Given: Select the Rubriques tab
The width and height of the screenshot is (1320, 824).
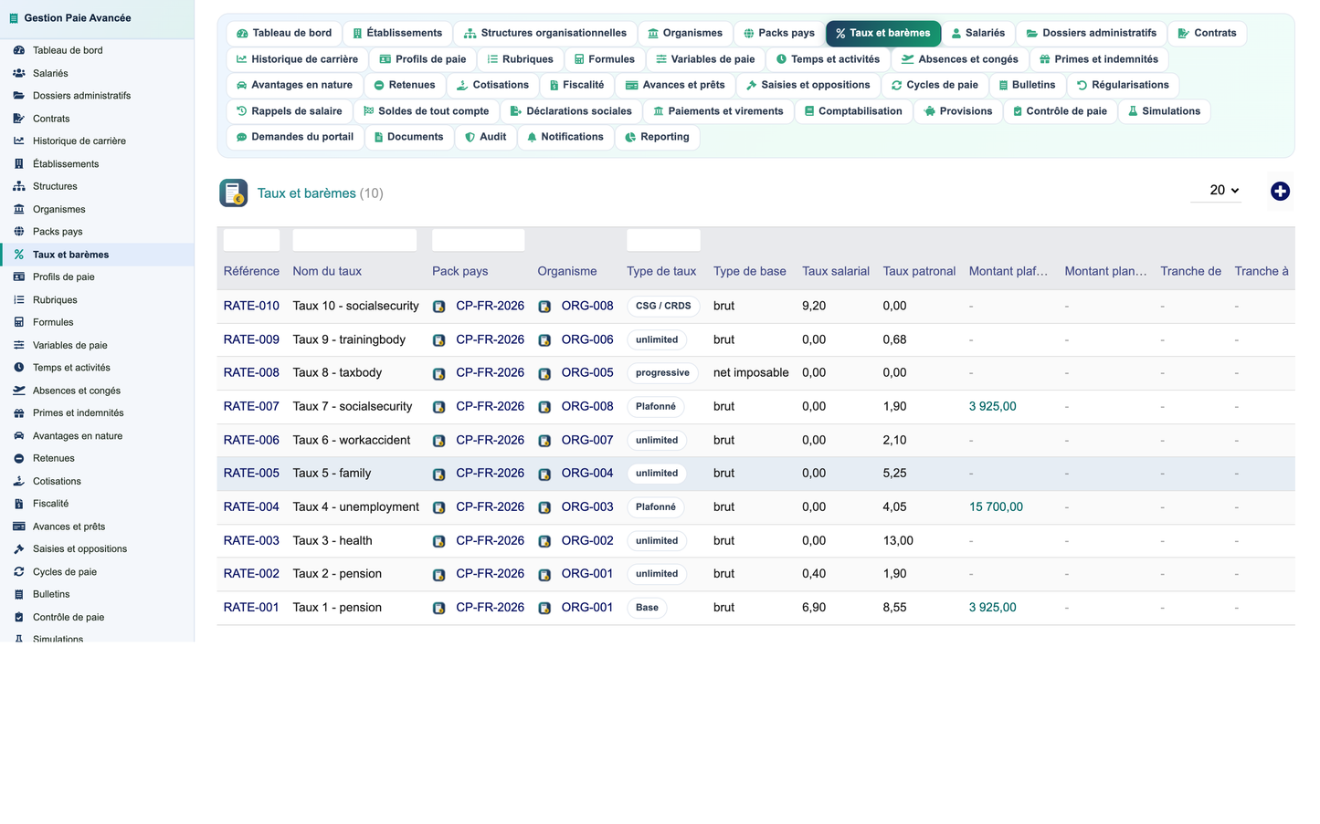Looking at the screenshot, I should pyautogui.click(x=520, y=59).
